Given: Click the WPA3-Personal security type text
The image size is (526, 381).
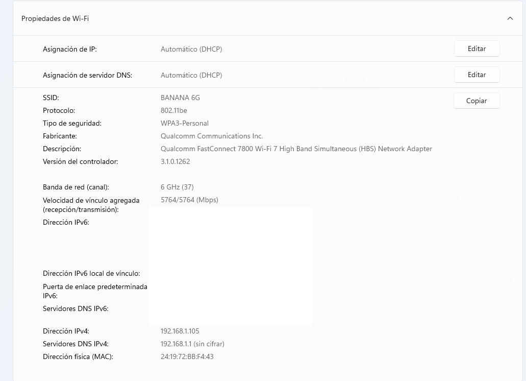Looking at the screenshot, I should tap(185, 123).
